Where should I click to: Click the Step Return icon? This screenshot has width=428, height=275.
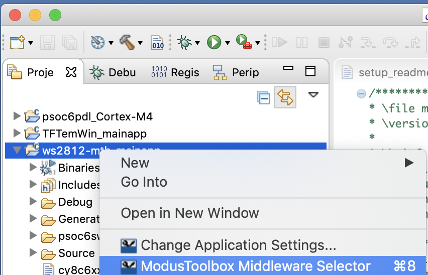coord(412,43)
